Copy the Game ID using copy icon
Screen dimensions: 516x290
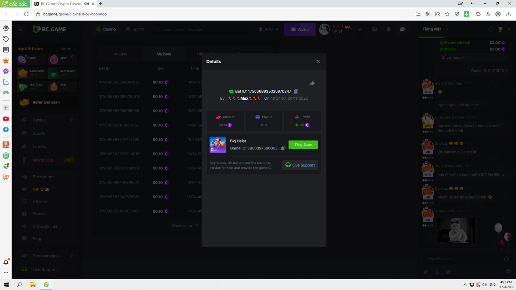(283, 148)
